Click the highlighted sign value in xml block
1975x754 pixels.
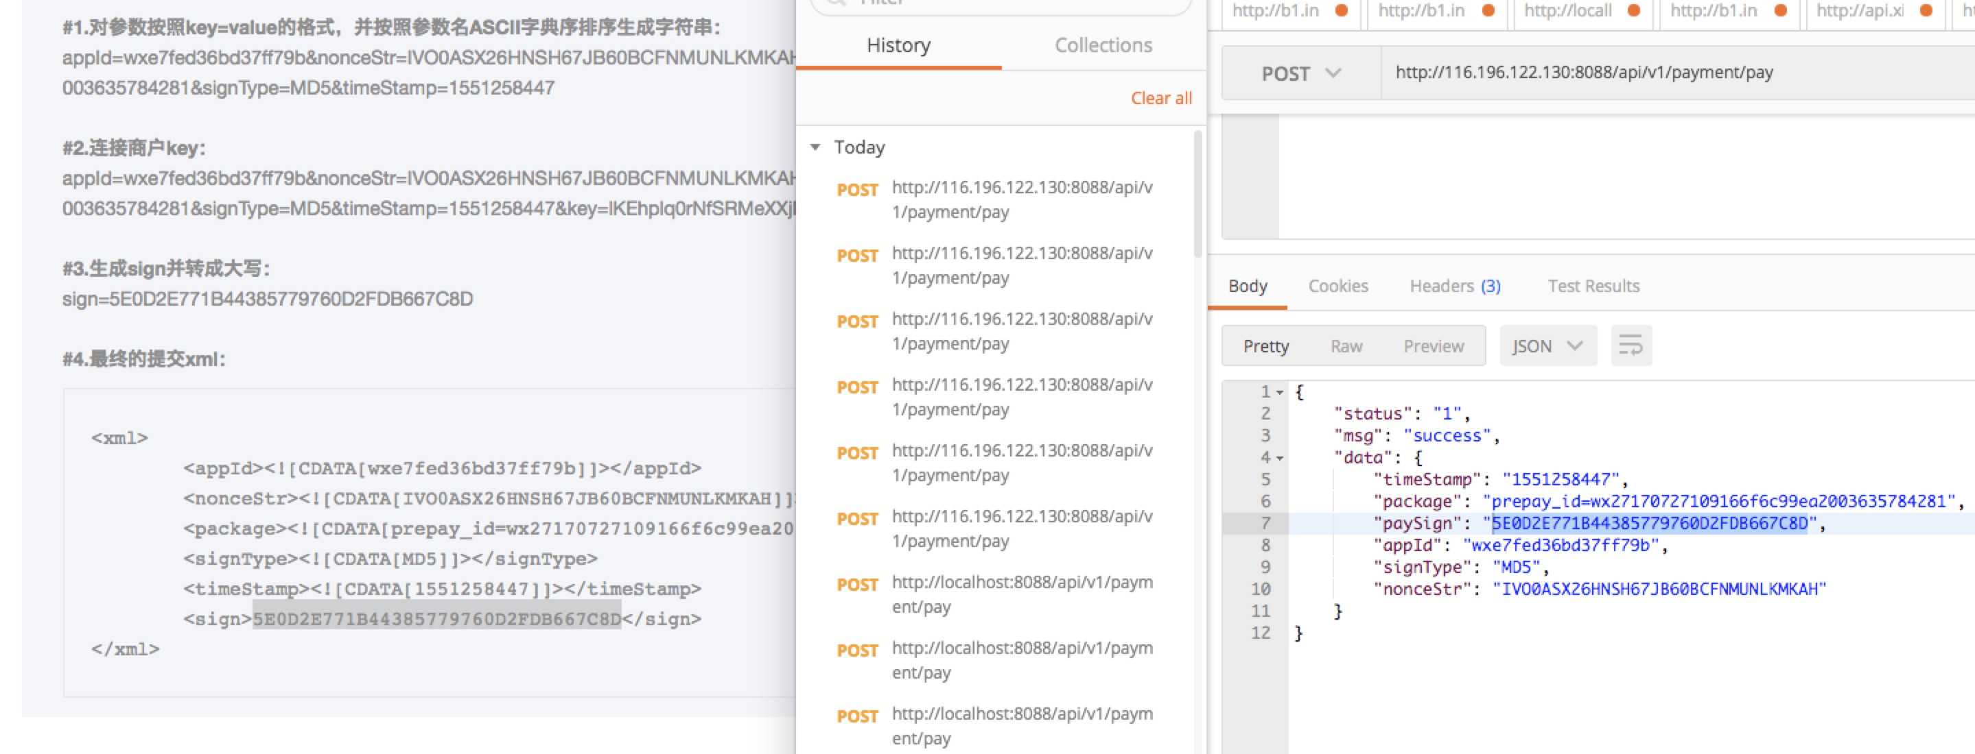[x=436, y=619]
